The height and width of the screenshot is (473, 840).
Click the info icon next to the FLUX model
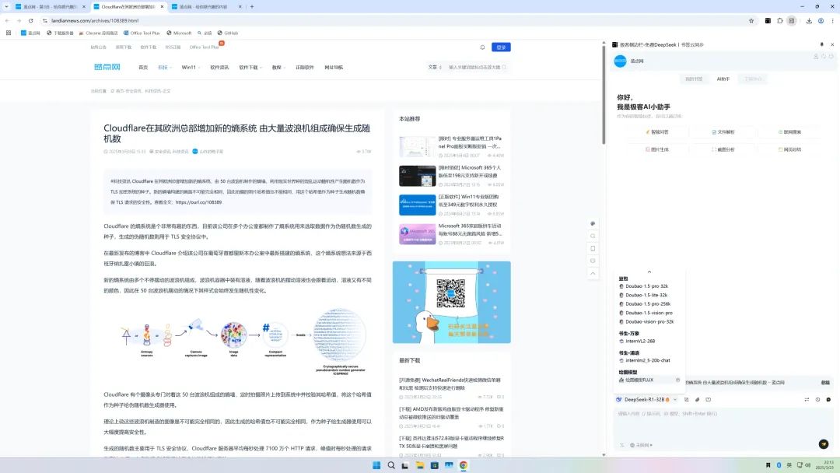tap(677, 380)
